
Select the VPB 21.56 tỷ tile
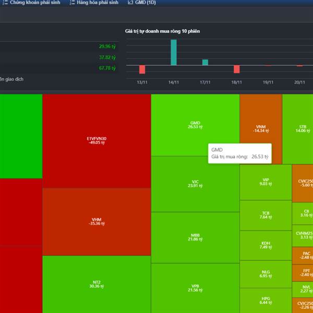click(x=195, y=287)
